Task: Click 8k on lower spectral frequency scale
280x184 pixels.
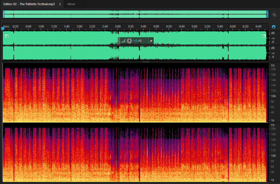Action: (273, 161)
